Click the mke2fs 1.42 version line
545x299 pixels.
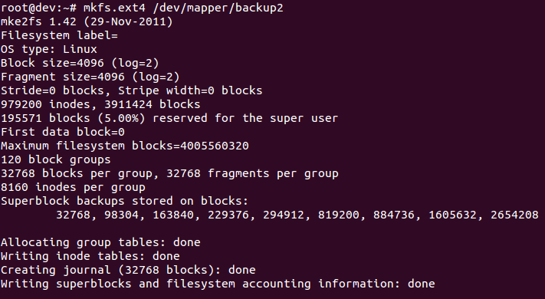(x=87, y=22)
